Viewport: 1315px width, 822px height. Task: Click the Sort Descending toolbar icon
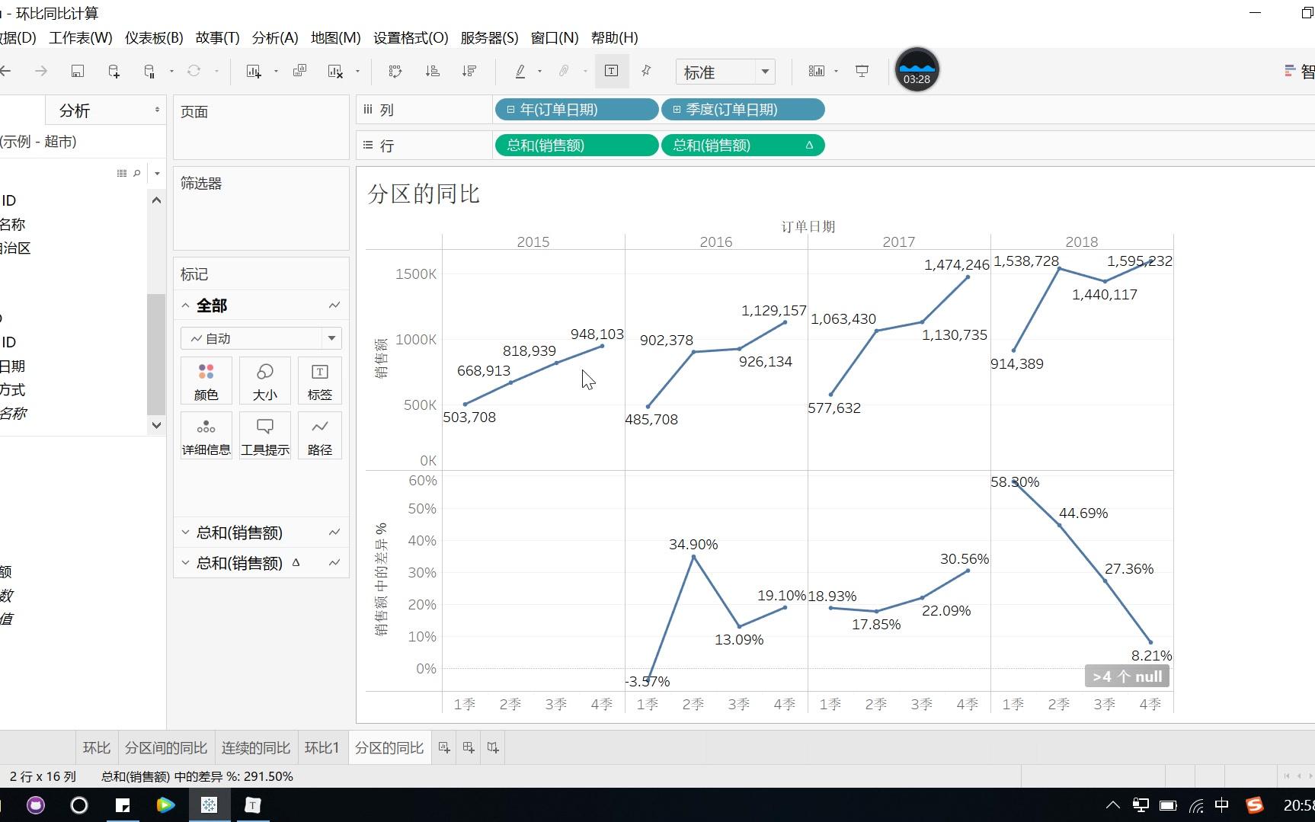tap(470, 71)
